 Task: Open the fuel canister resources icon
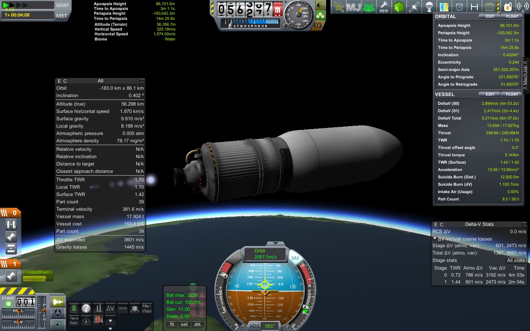(x=508, y=7)
